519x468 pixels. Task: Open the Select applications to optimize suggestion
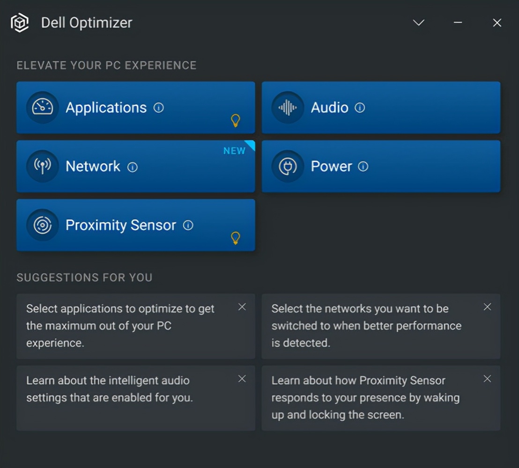click(120, 326)
